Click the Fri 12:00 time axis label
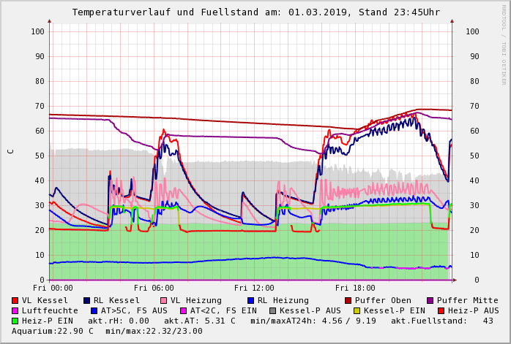511x344 pixels. coord(254,288)
